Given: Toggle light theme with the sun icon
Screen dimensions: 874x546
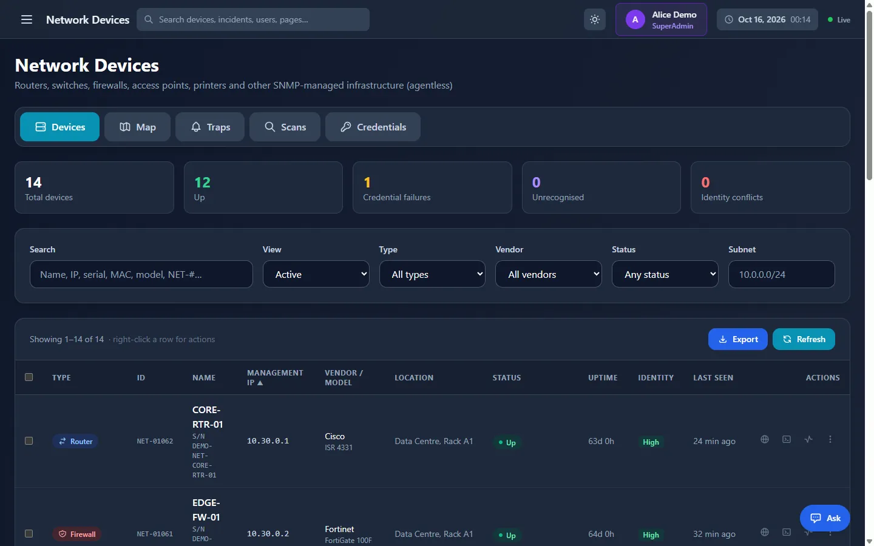Looking at the screenshot, I should tap(595, 19).
